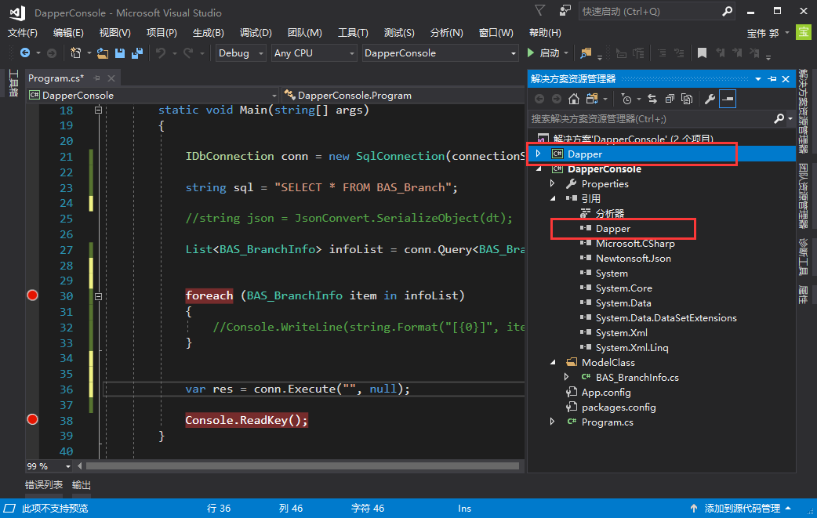Open the DapperConsole startup project dropdown in the toolbar
This screenshot has width=817, height=518.
(440, 53)
